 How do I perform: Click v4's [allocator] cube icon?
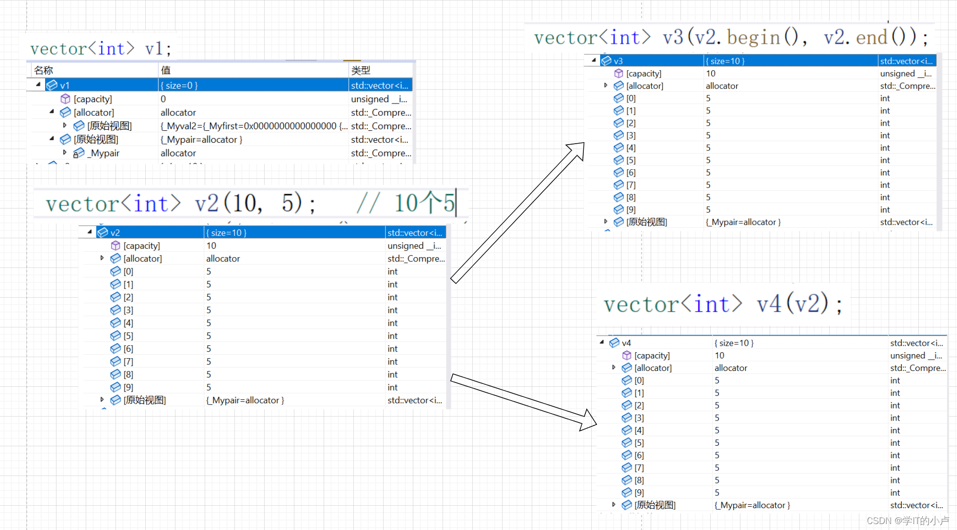(x=627, y=368)
